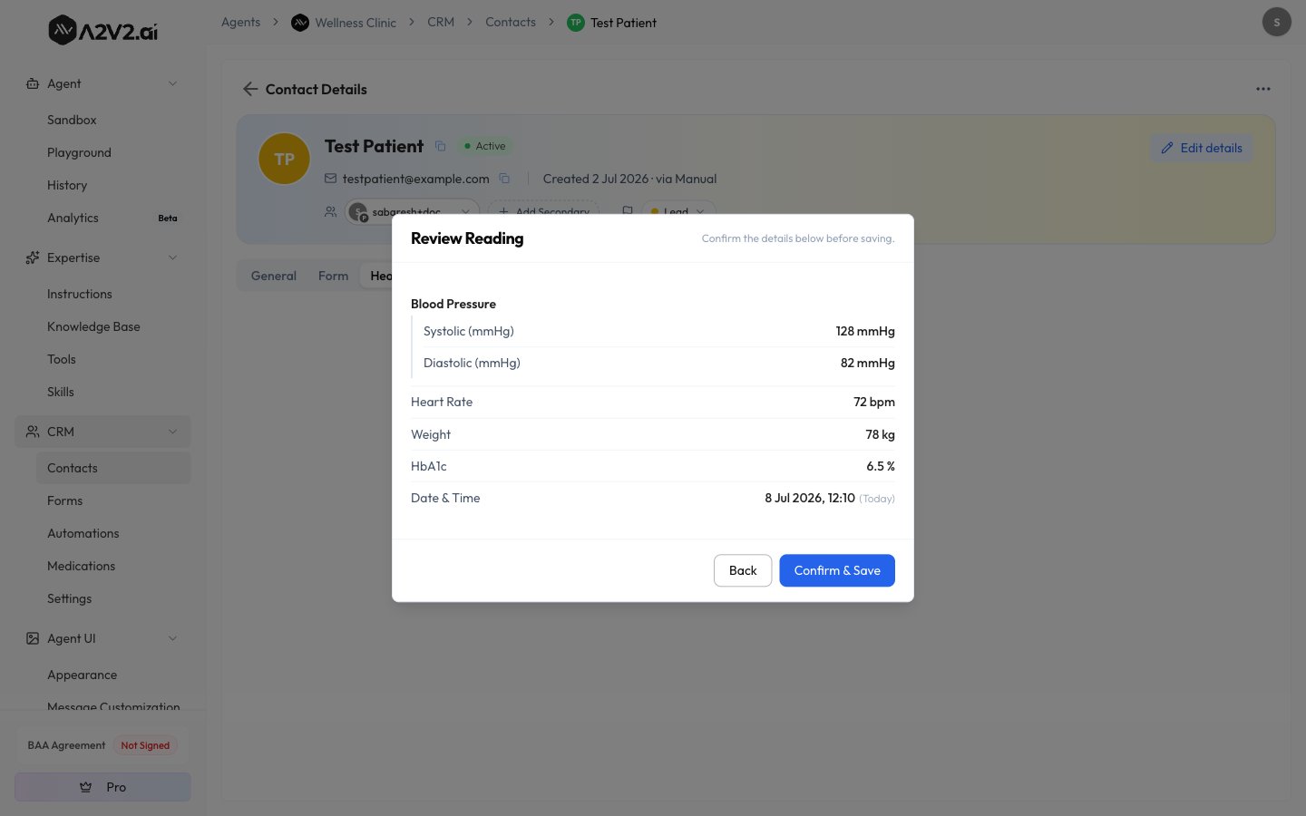This screenshot has height=816, width=1306.
Task: Open the three-dot more options menu
Action: point(1262,89)
